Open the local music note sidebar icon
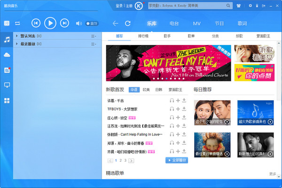 [7, 39]
